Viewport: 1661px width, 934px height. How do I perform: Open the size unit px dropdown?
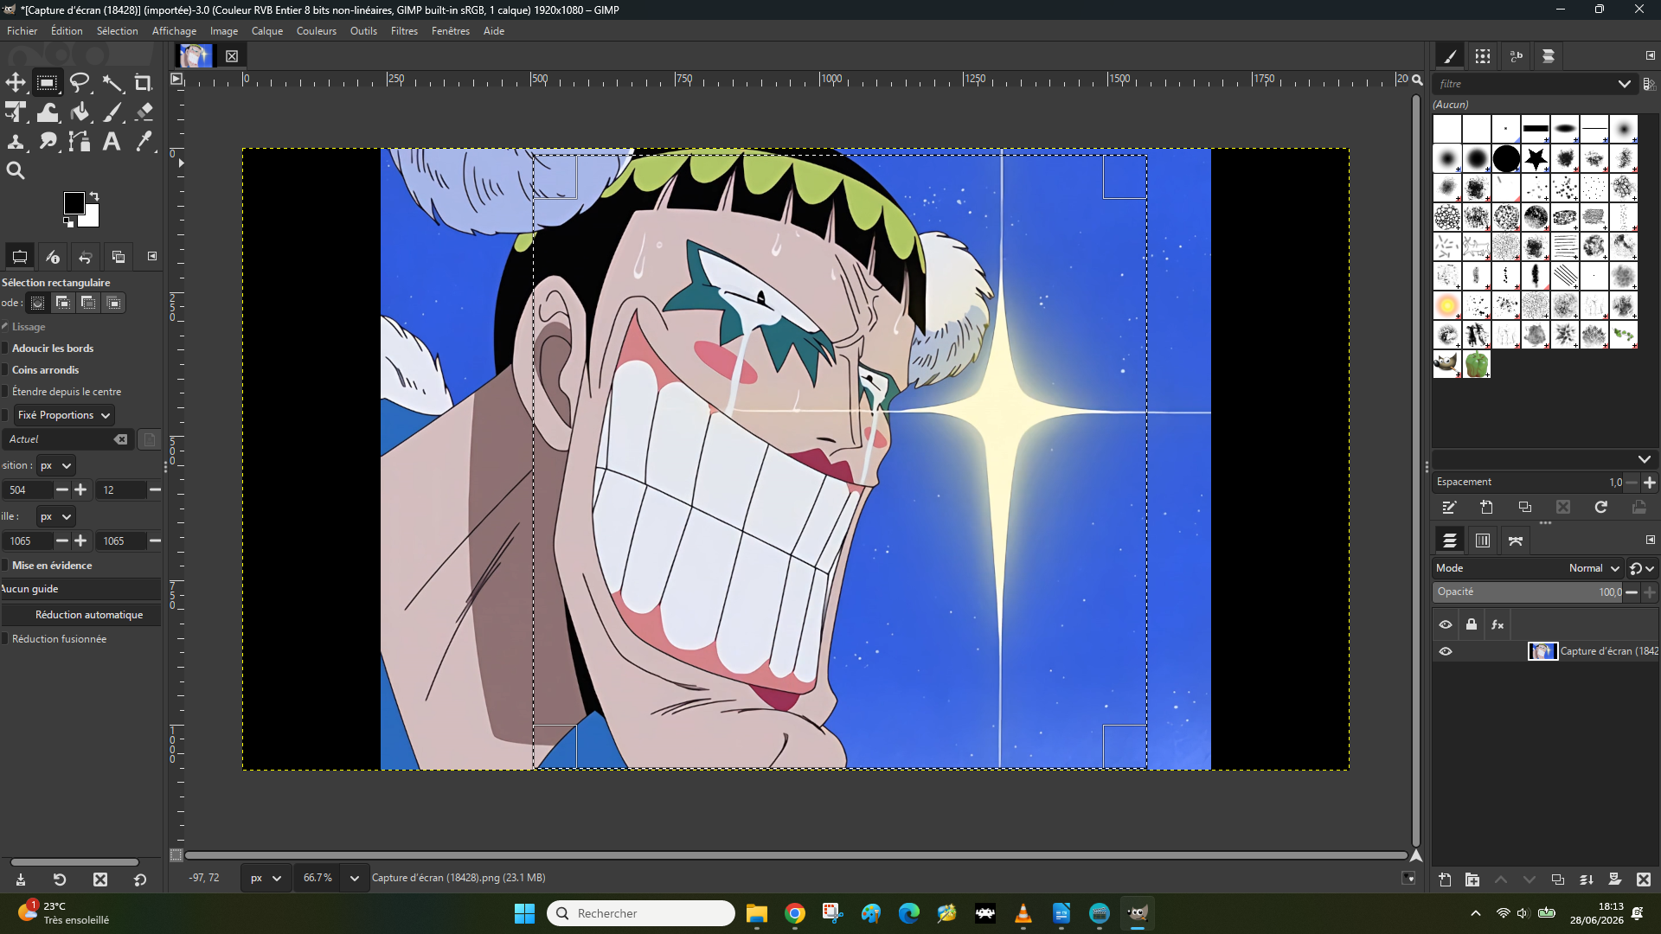pyautogui.click(x=55, y=516)
